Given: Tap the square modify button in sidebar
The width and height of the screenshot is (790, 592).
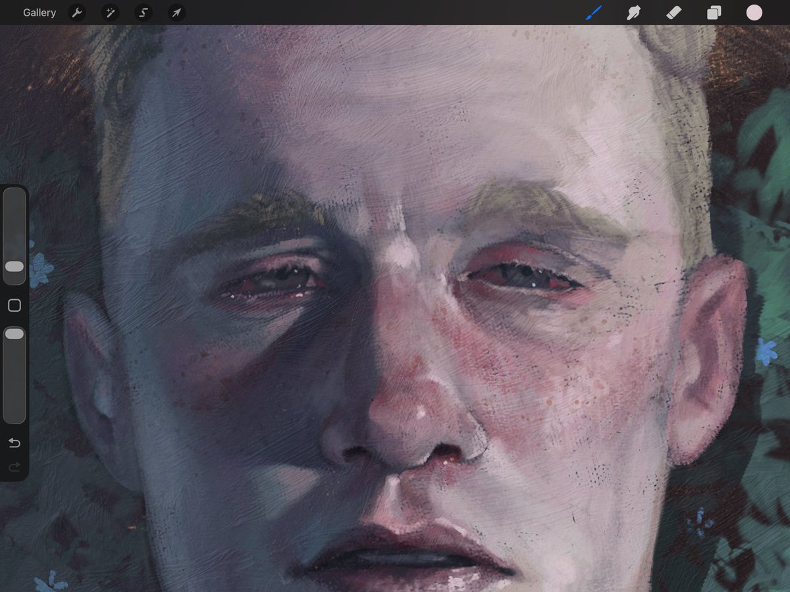Looking at the screenshot, I should click(14, 305).
